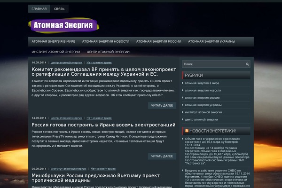Open sidebar rubric атомная энергия новости
The width and height of the screenshot is (282, 188).
(x=203, y=91)
